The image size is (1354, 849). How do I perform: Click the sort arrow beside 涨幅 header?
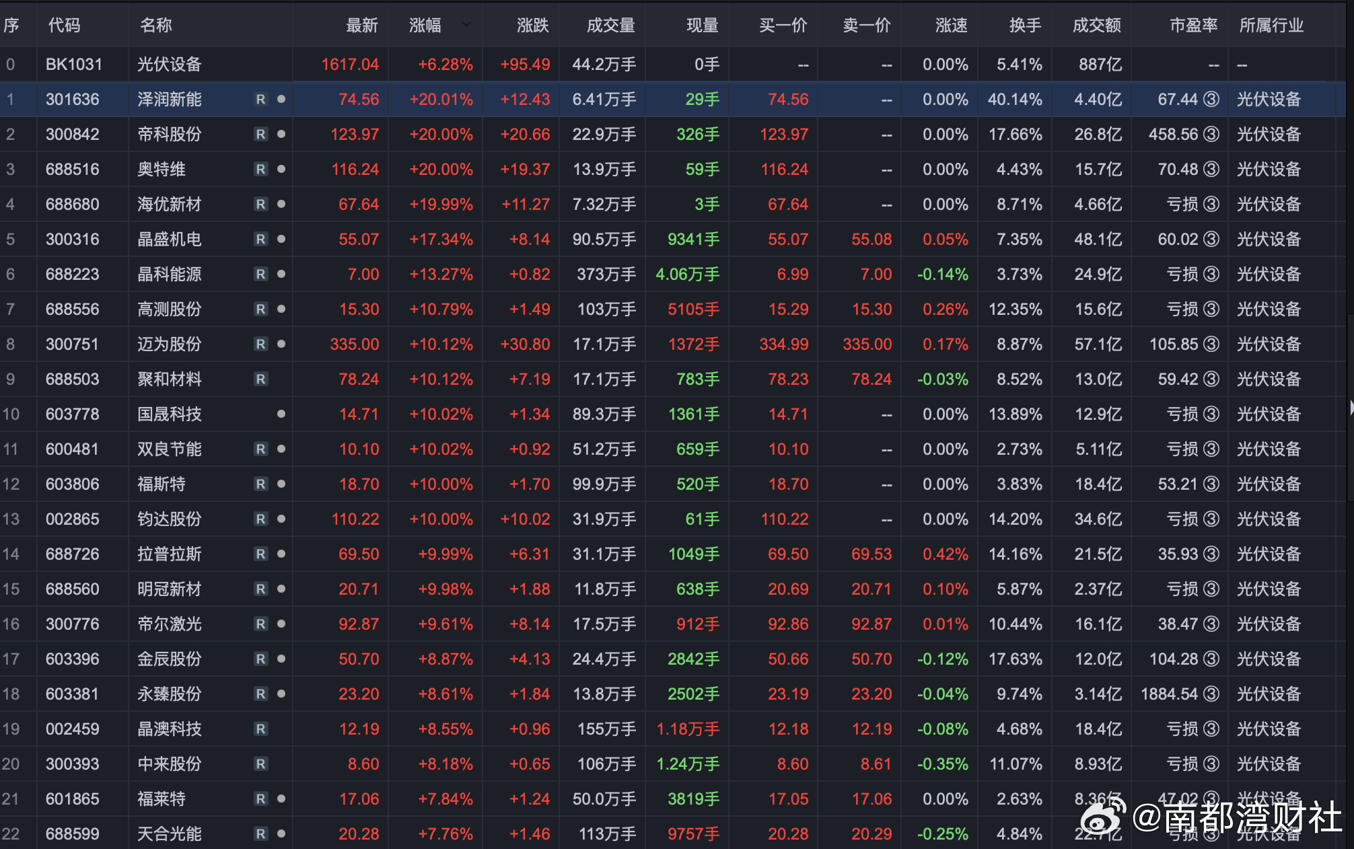466,25
